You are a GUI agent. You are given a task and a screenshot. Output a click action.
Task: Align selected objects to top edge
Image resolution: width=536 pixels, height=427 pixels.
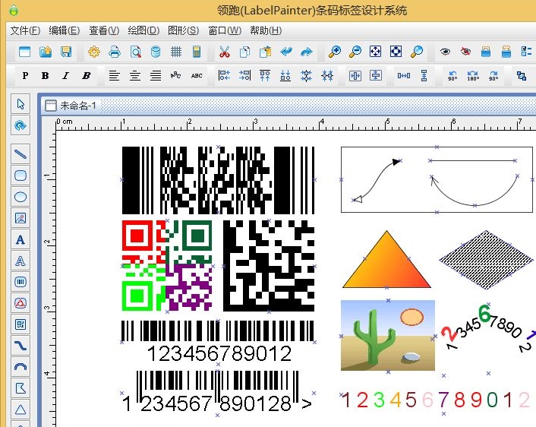tap(265, 76)
